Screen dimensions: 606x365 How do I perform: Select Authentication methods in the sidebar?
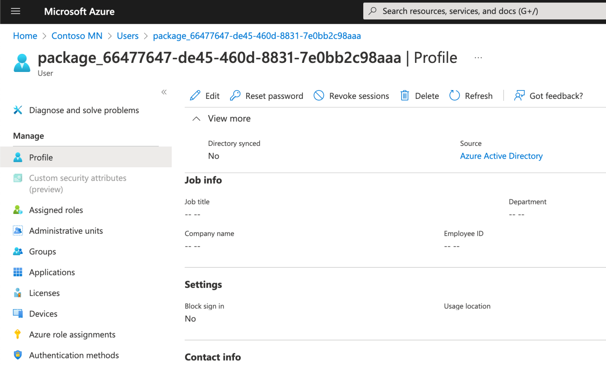[x=74, y=355]
